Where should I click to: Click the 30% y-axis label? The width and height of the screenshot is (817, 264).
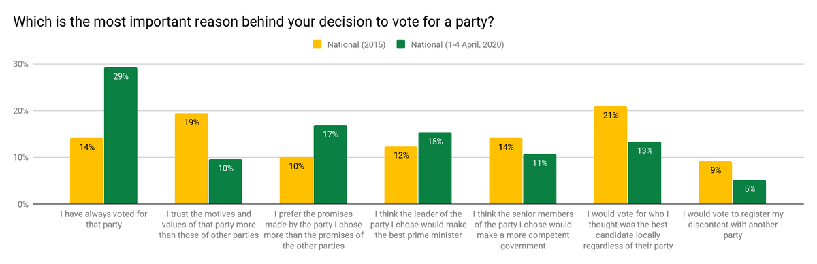pos(21,64)
